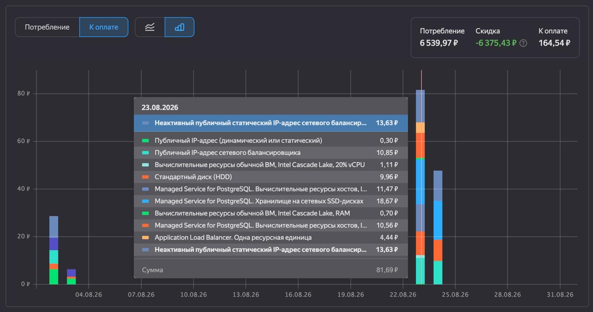Click the Сумма label in tooltip
The height and width of the screenshot is (312, 593).
(152, 270)
